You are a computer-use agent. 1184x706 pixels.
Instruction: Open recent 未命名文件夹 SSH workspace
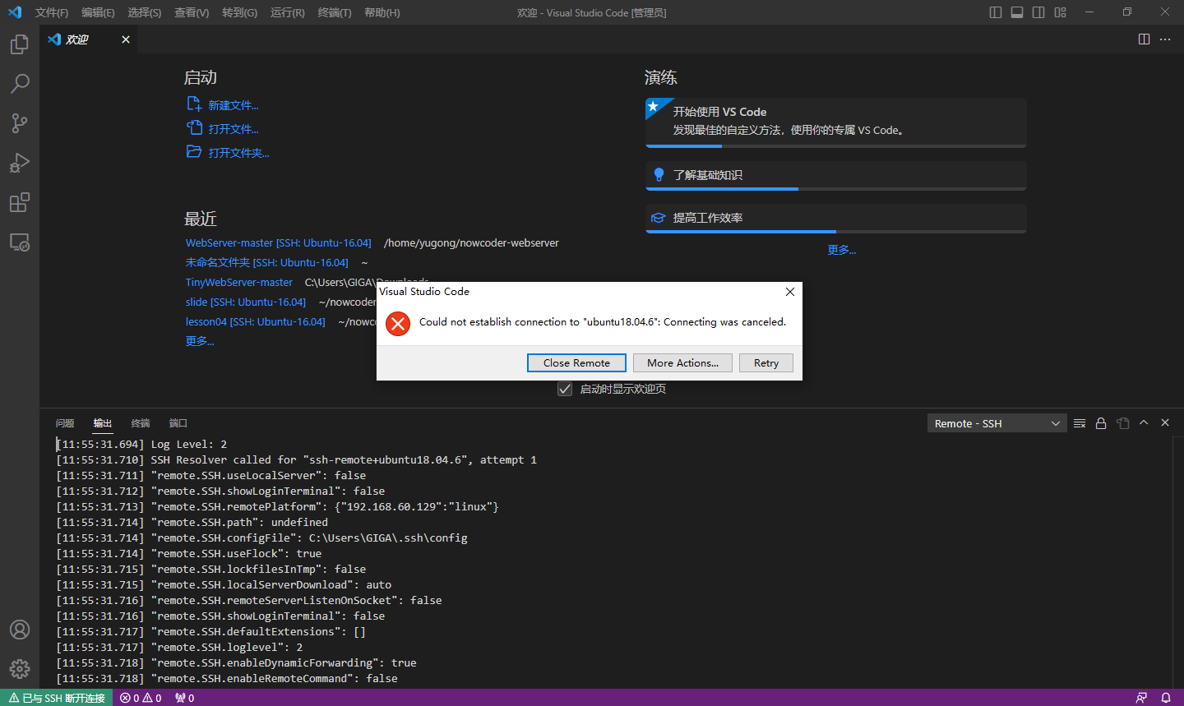click(267, 262)
